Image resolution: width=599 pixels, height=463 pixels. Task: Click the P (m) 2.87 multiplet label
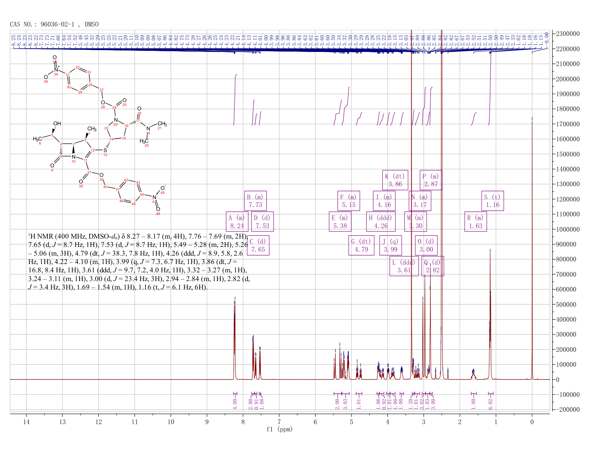tap(431, 180)
